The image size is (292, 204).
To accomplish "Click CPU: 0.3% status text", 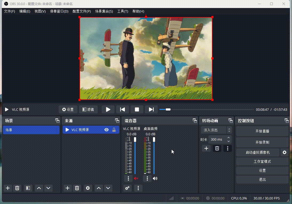I will click(x=239, y=198).
